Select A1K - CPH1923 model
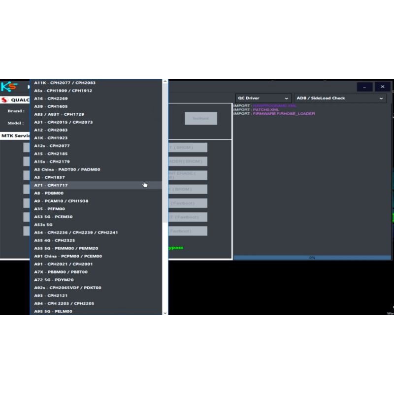 click(x=96, y=138)
